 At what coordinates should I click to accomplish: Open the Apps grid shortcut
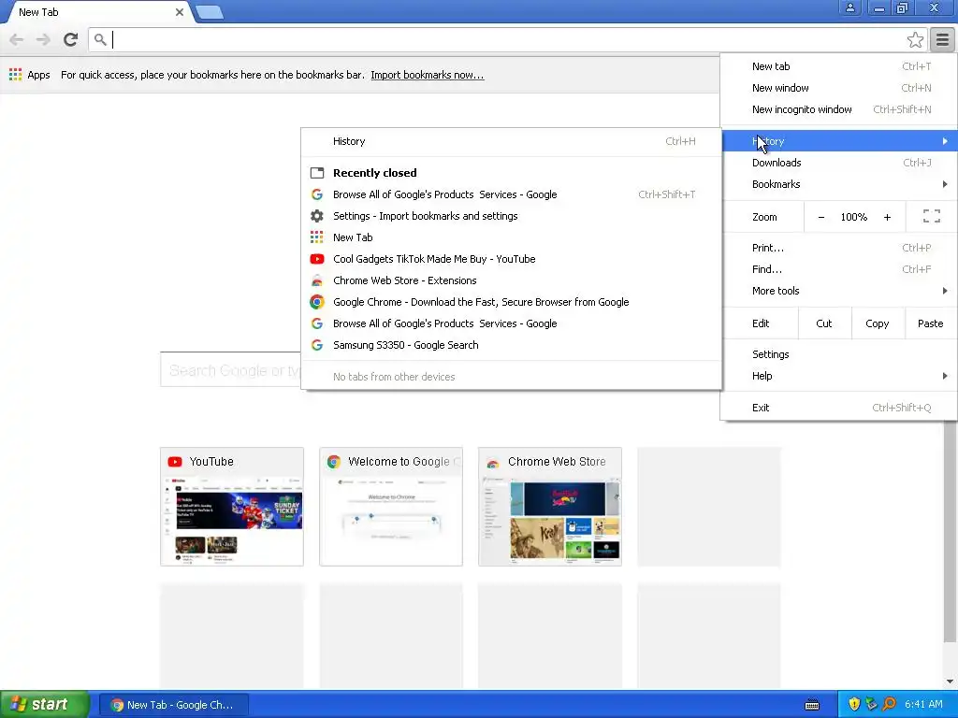point(29,75)
